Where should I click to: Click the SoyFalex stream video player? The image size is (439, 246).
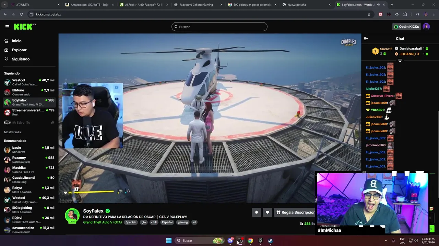tap(210, 118)
